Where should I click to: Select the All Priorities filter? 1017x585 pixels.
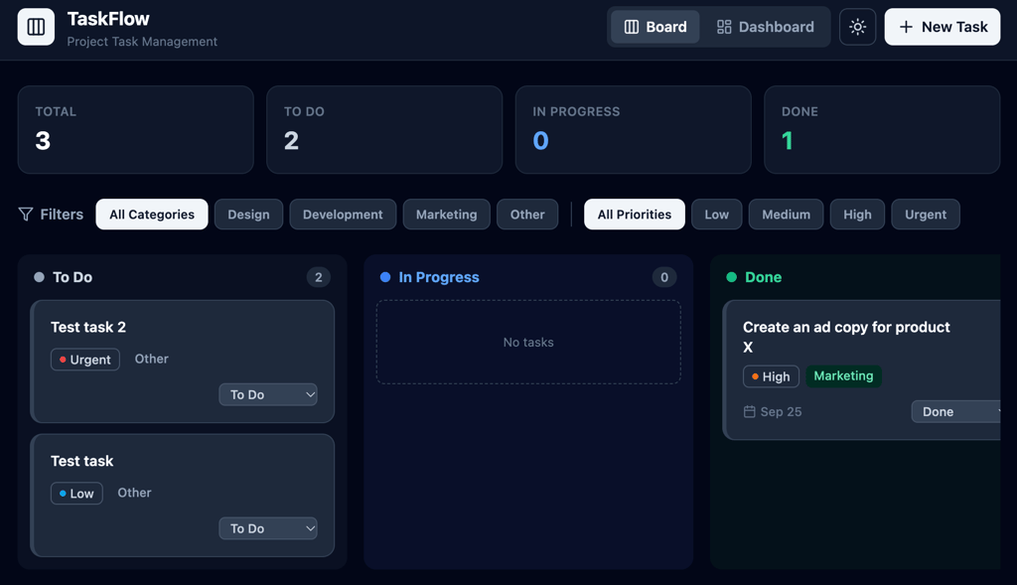click(635, 214)
